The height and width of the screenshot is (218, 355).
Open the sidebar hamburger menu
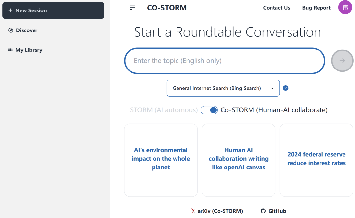pos(132,7)
